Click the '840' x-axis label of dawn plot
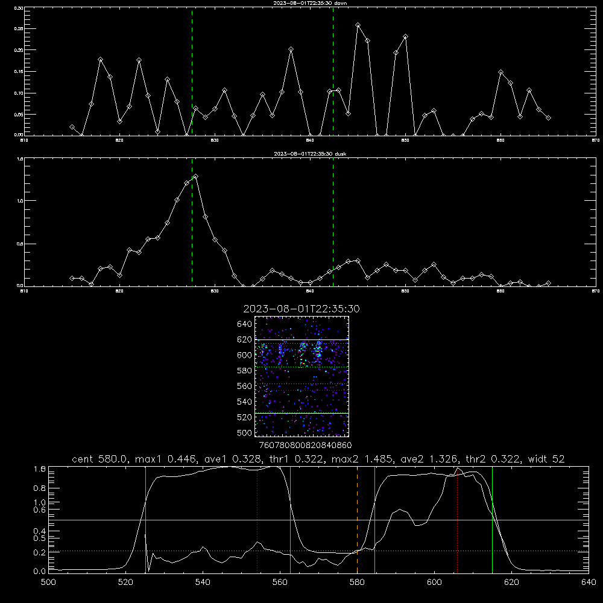Image resolution: width=603 pixels, height=603 pixels. tap(310, 140)
